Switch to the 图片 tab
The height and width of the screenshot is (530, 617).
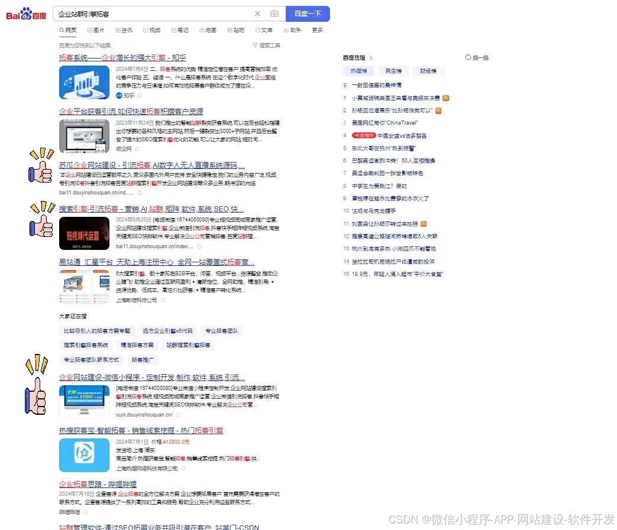(96, 30)
